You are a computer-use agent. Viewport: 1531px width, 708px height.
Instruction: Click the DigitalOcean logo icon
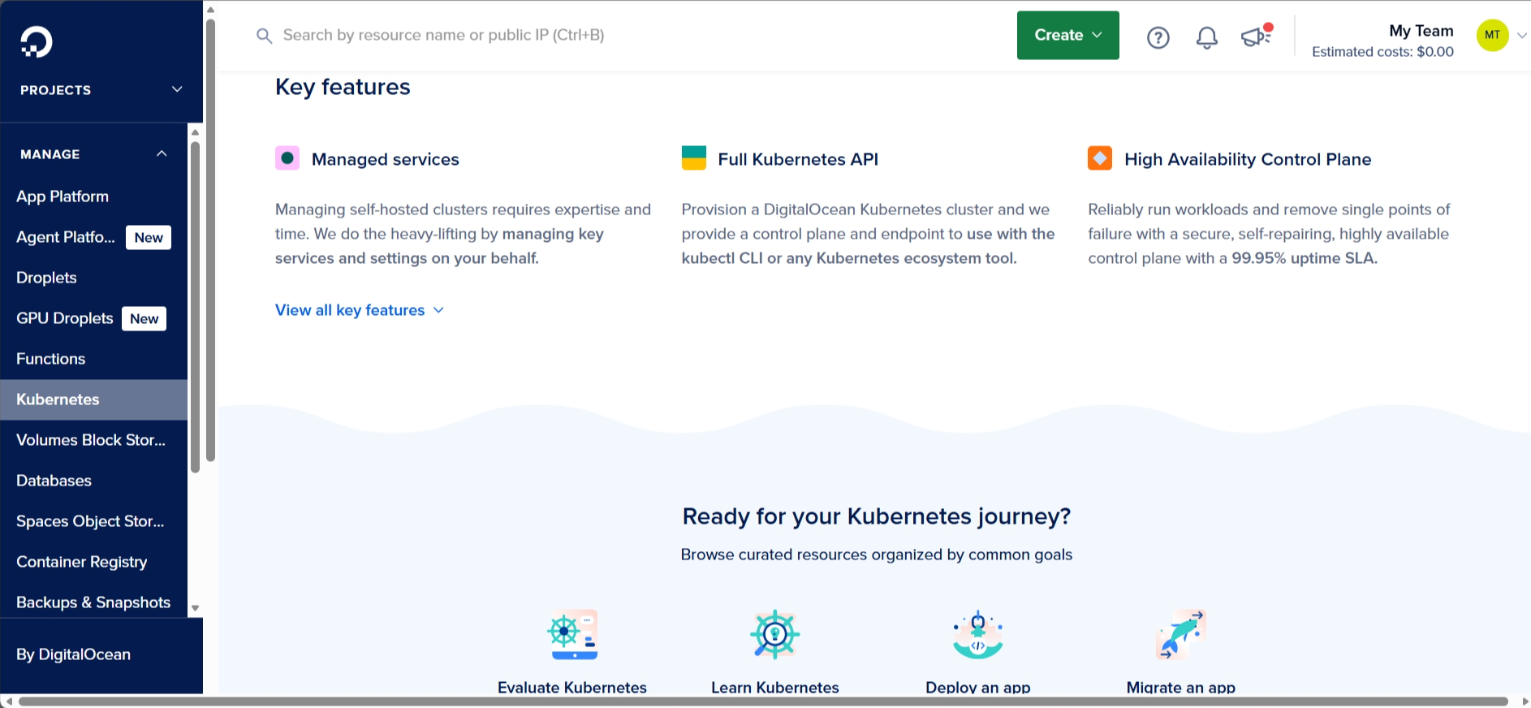[37, 41]
